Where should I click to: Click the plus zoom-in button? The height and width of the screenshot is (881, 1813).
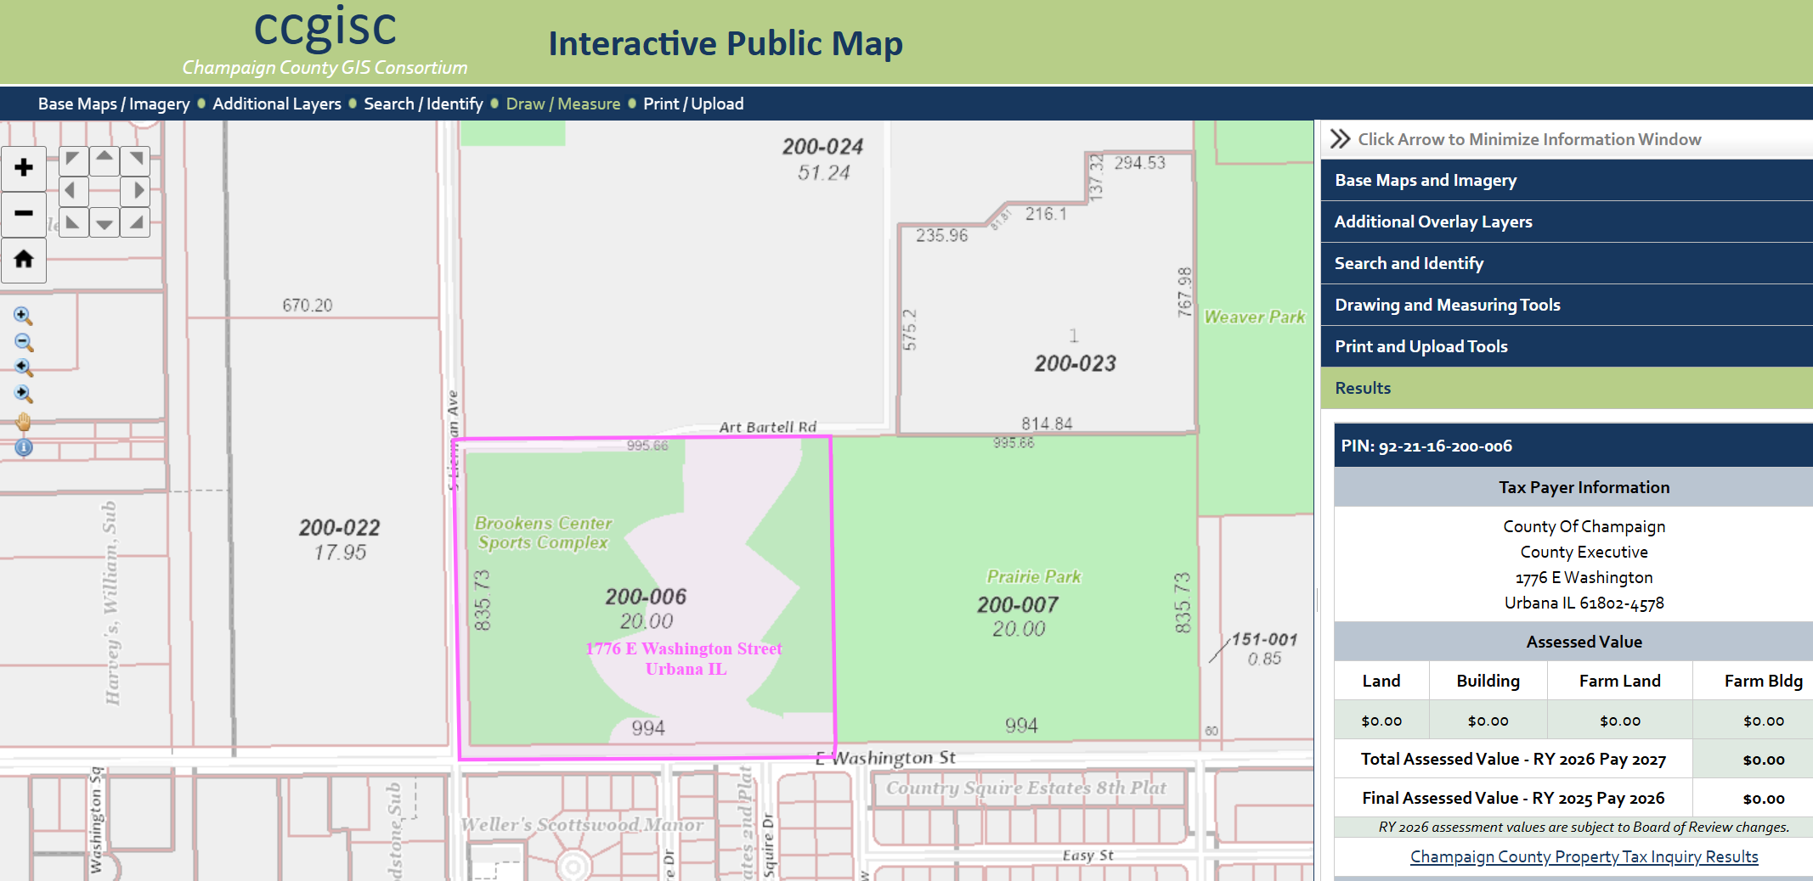(24, 167)
